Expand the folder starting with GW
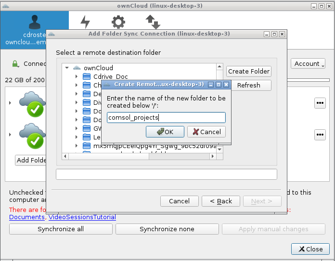This screenshot has height=261, width=335. pyautogui.click(x=77, y=128)
